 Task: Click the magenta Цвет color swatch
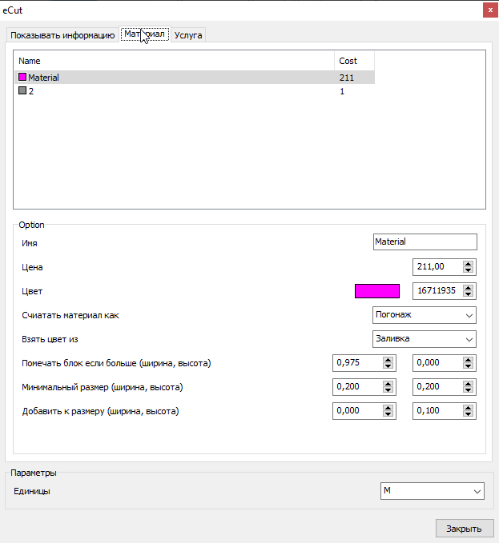[376, 291]
